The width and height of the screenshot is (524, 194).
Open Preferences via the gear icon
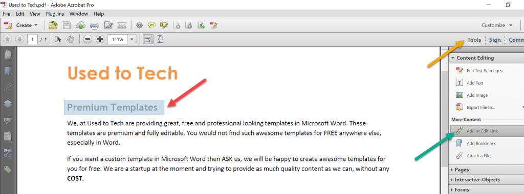[x=139, y=25]
